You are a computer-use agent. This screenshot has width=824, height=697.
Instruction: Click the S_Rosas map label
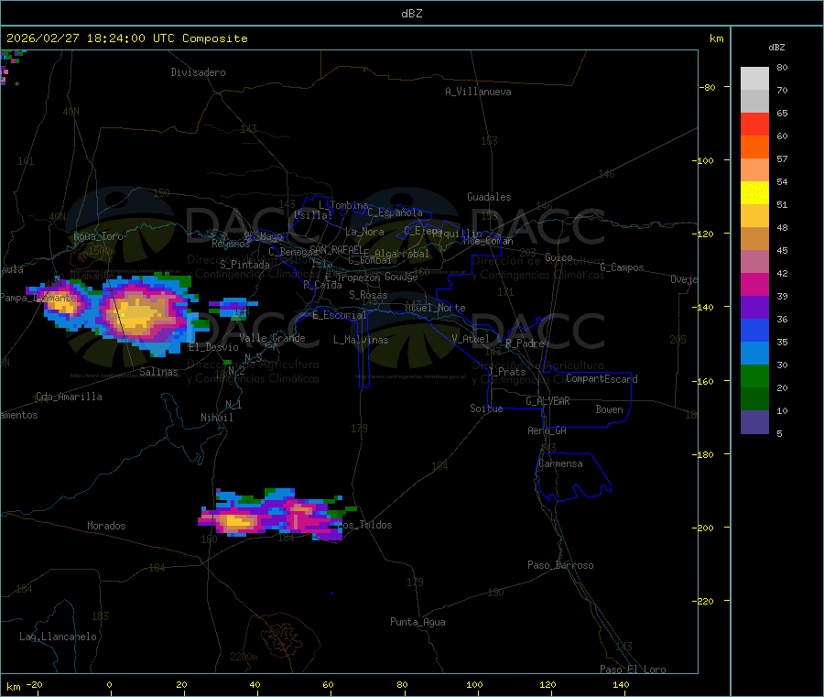(368, 295)
